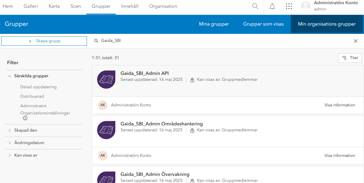Click the Skapa grupp button

point(44,41)
